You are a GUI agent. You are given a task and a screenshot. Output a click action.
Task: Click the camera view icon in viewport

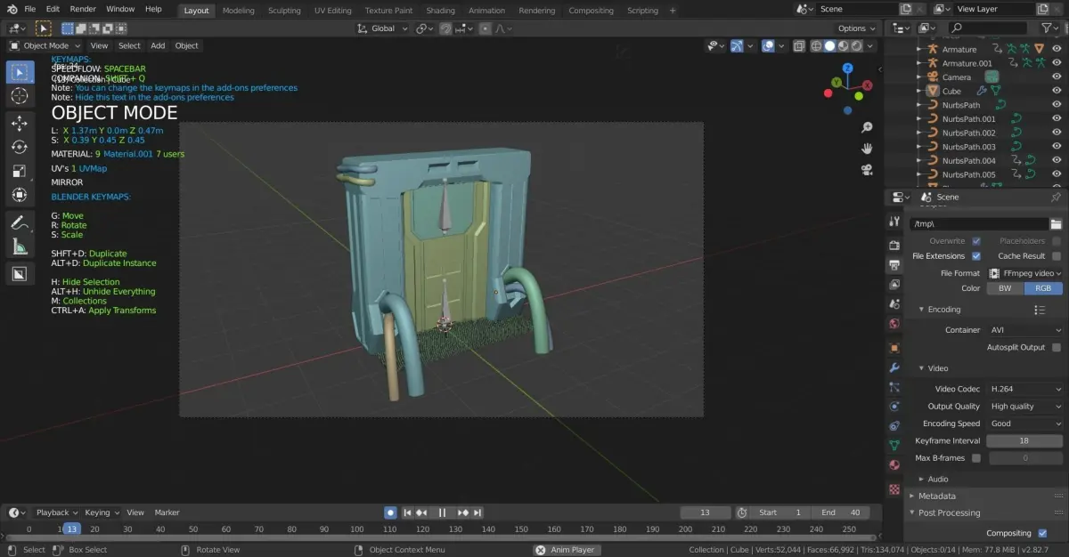click(x=866, y=169)
